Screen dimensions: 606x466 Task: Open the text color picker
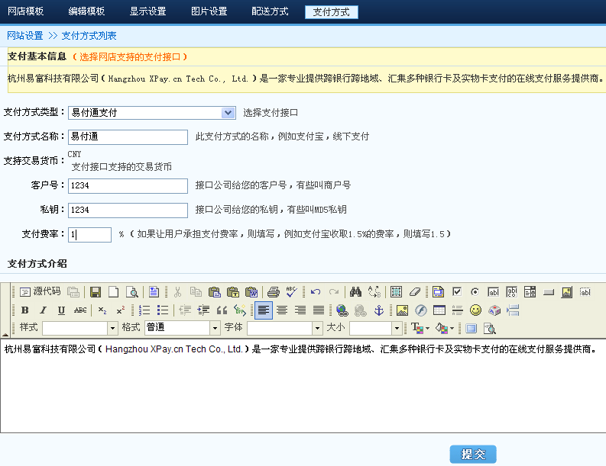pyautogui.click(x=420, y=328)
